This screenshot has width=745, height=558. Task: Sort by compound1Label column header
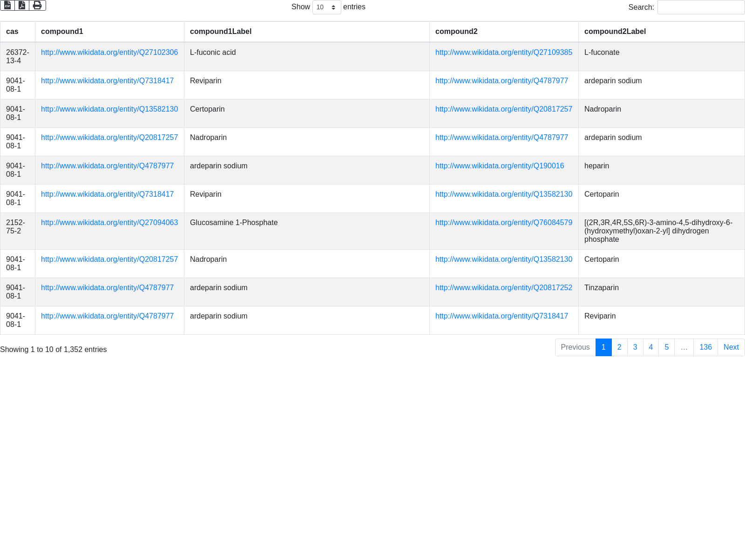point(221,32)
